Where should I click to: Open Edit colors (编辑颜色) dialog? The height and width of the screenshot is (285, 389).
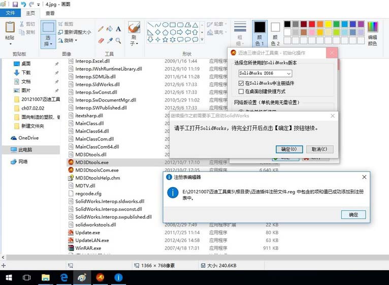pos(372,33)
